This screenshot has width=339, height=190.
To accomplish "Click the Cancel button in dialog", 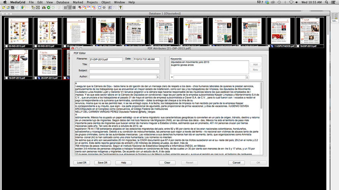I will pos(236,163).
